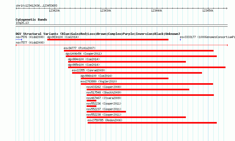Image resolution: width=235 pixels, height=141 pixels.
Task: Click esv22355 (Conrad2009) text
Action: [88, 70]
